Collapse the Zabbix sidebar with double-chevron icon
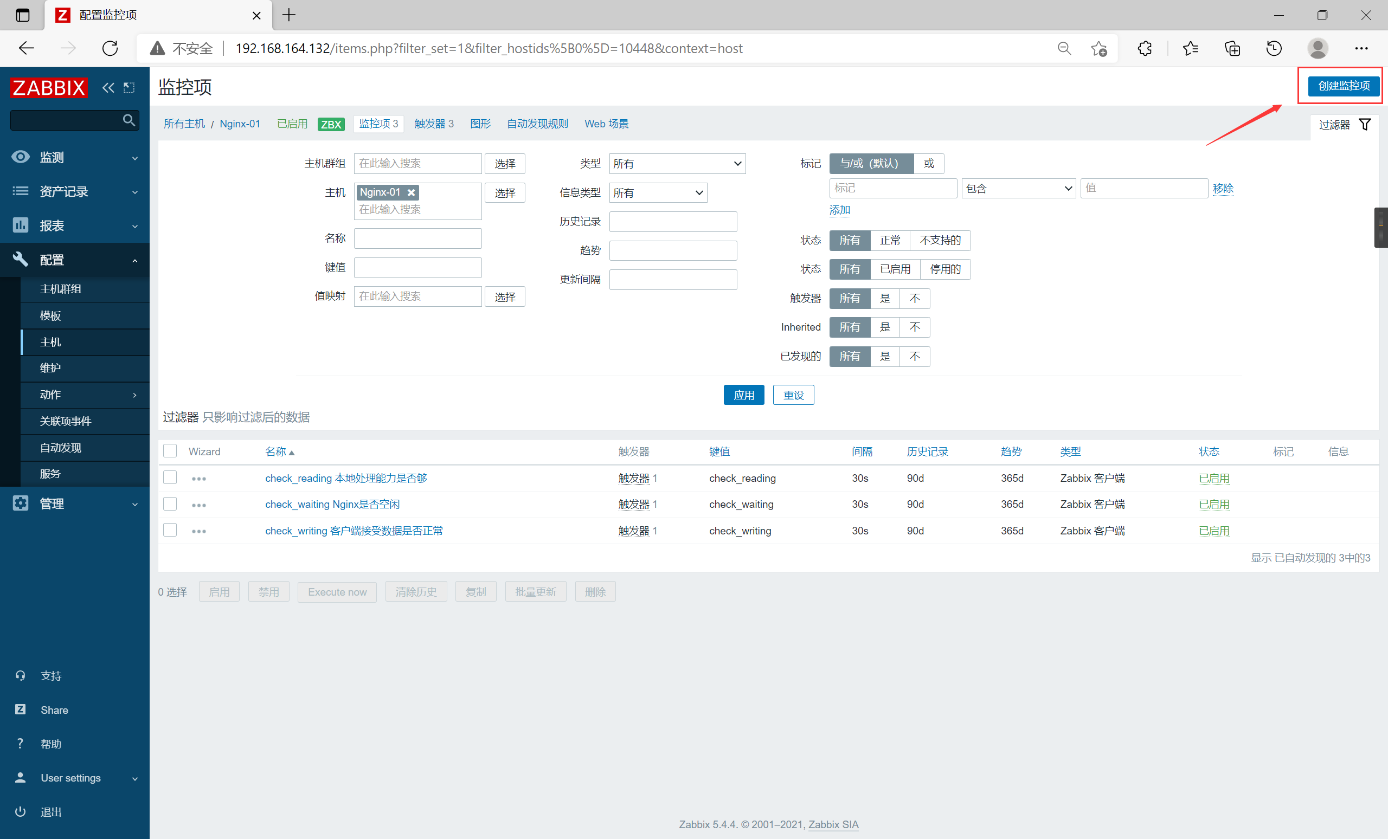Screen dimensions: 1388x839 107,88
